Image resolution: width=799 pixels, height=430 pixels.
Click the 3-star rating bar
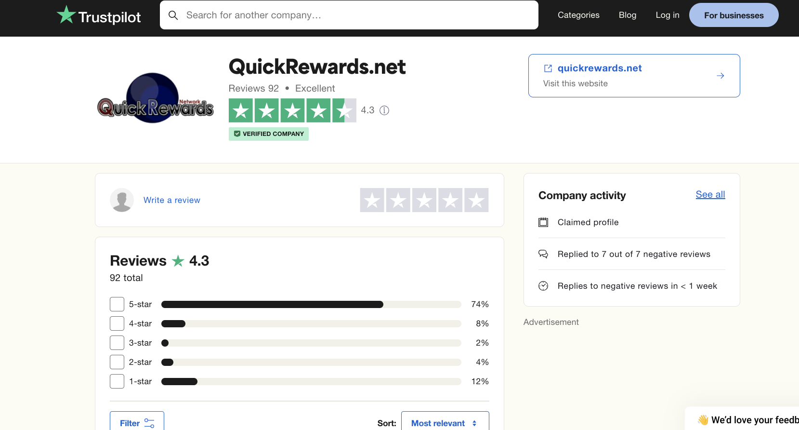(x=311, y=343)
